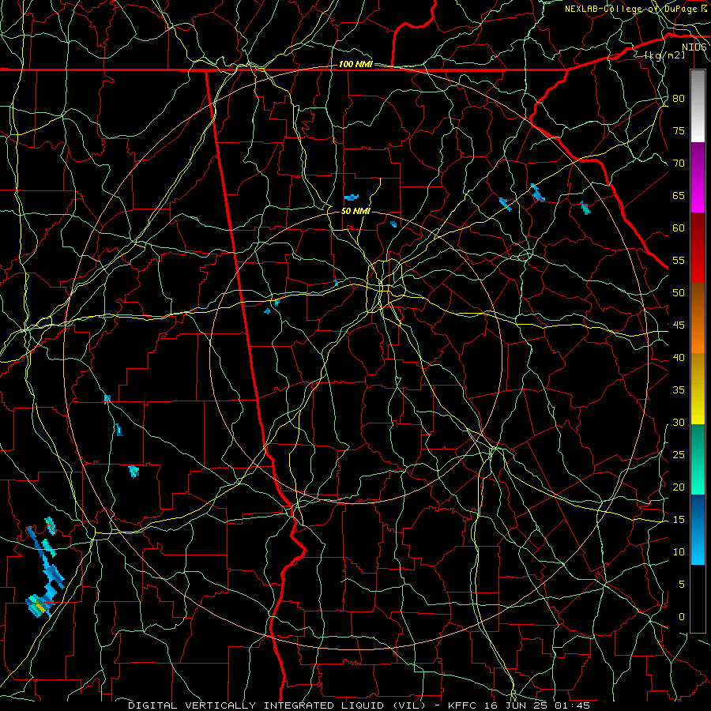Select the 20 value on color scale

[679, 487]
